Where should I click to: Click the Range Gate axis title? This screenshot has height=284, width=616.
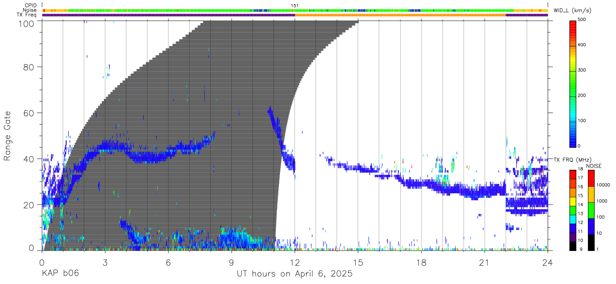tap(8, 136)
